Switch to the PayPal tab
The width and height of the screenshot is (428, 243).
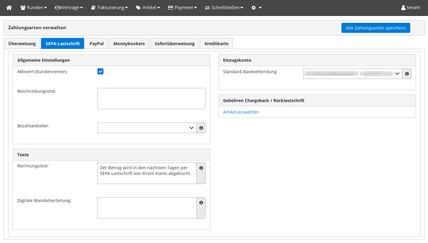click(97, 44)
